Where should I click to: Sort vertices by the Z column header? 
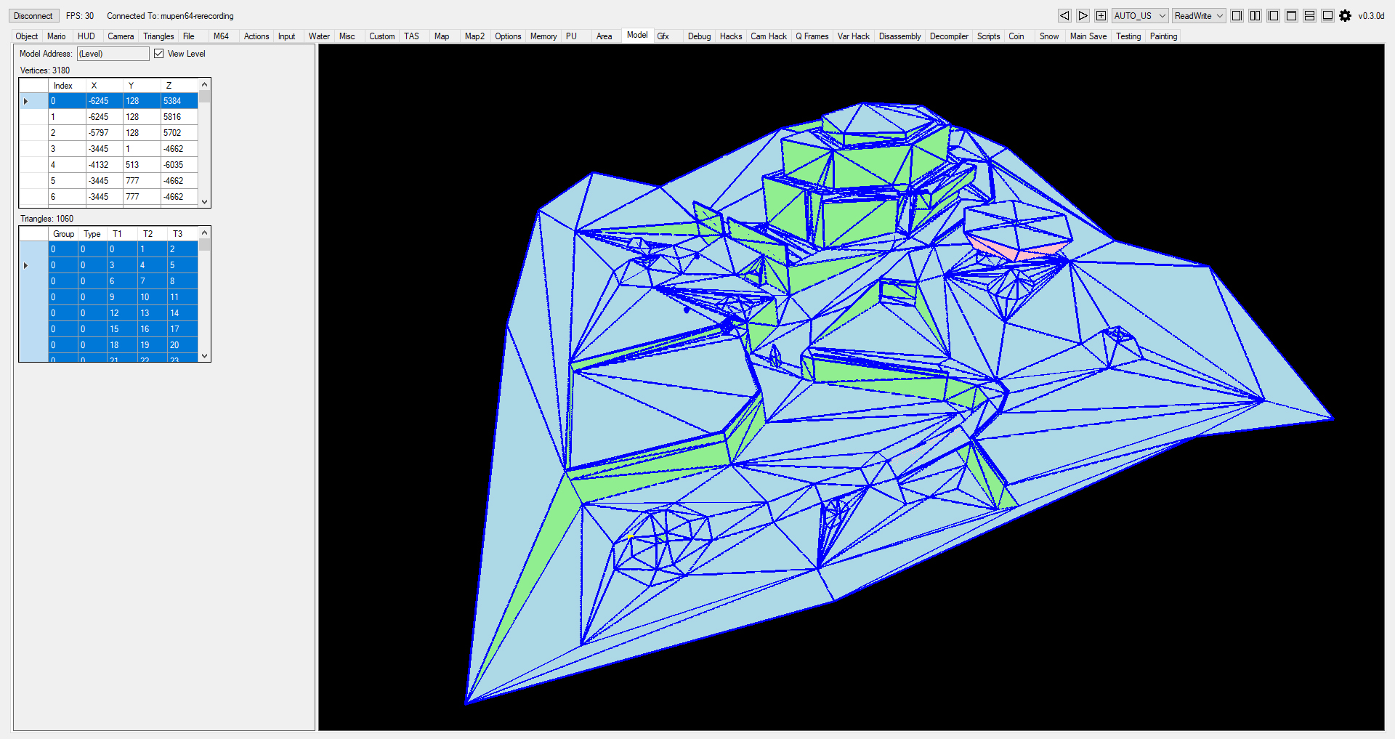(x=179, y=86)
